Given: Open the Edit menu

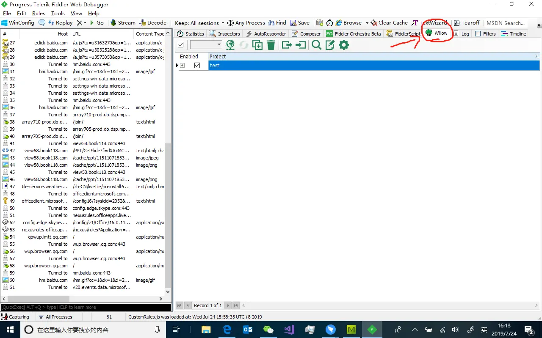Looking at the screenshot, I should (22, 14).
